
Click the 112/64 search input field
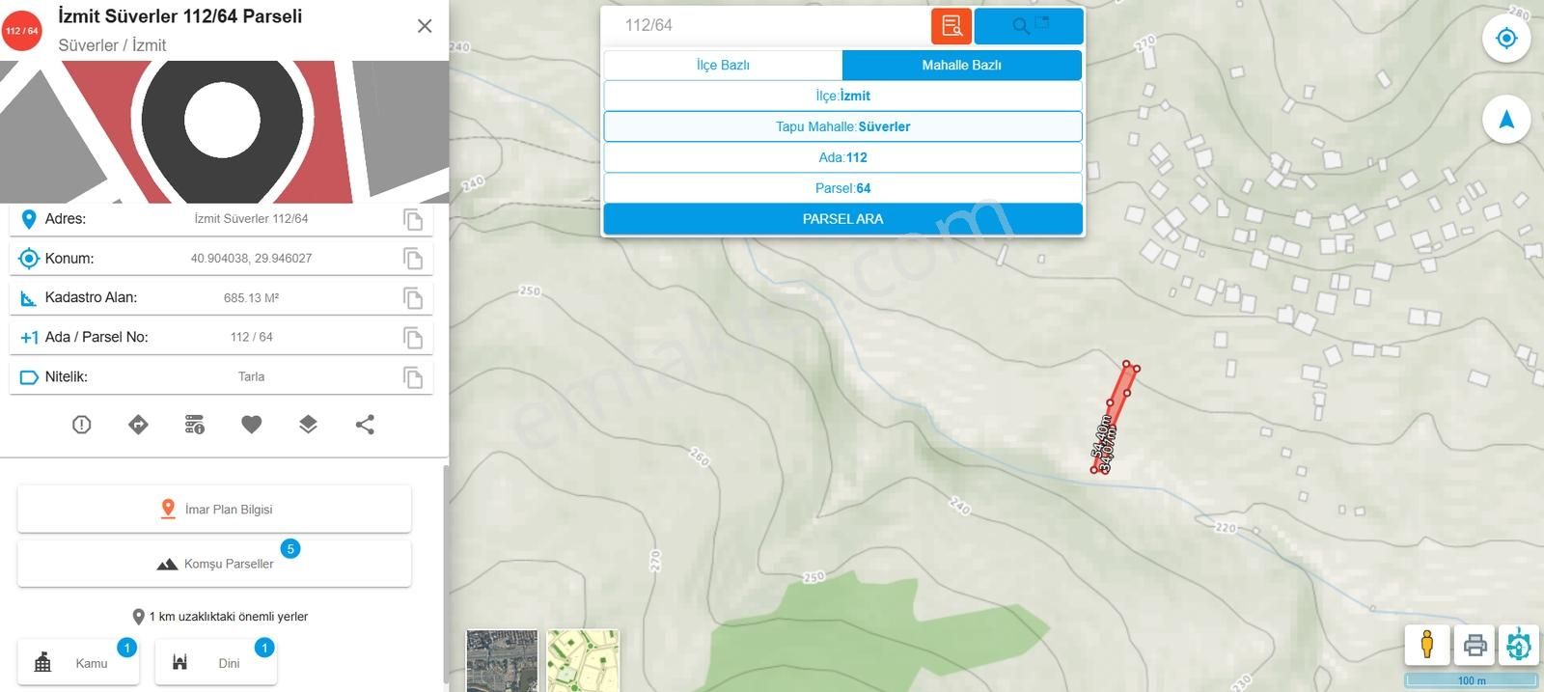coord(767,26)
